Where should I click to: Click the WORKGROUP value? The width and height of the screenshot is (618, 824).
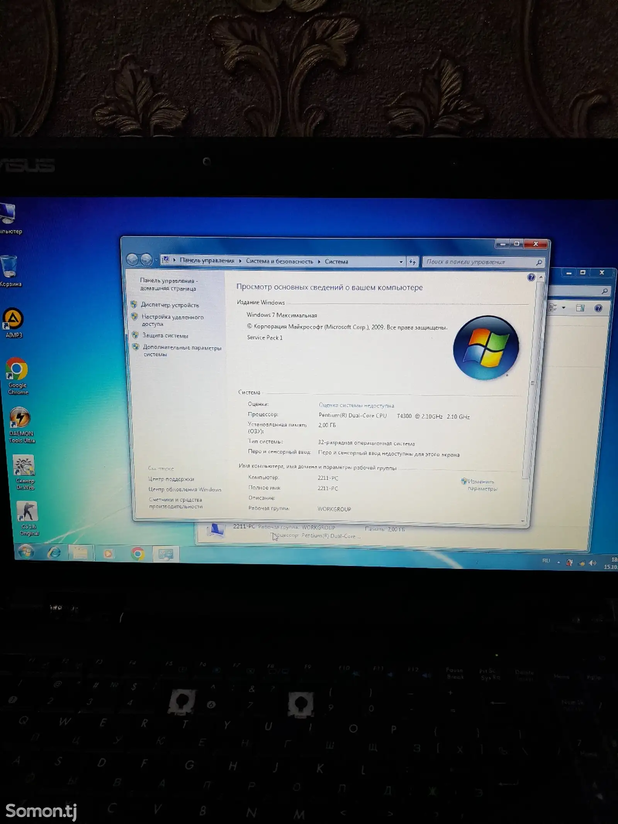(334, 509)
